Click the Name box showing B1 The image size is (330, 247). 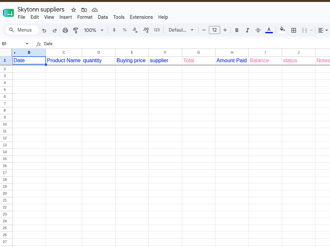13,44
